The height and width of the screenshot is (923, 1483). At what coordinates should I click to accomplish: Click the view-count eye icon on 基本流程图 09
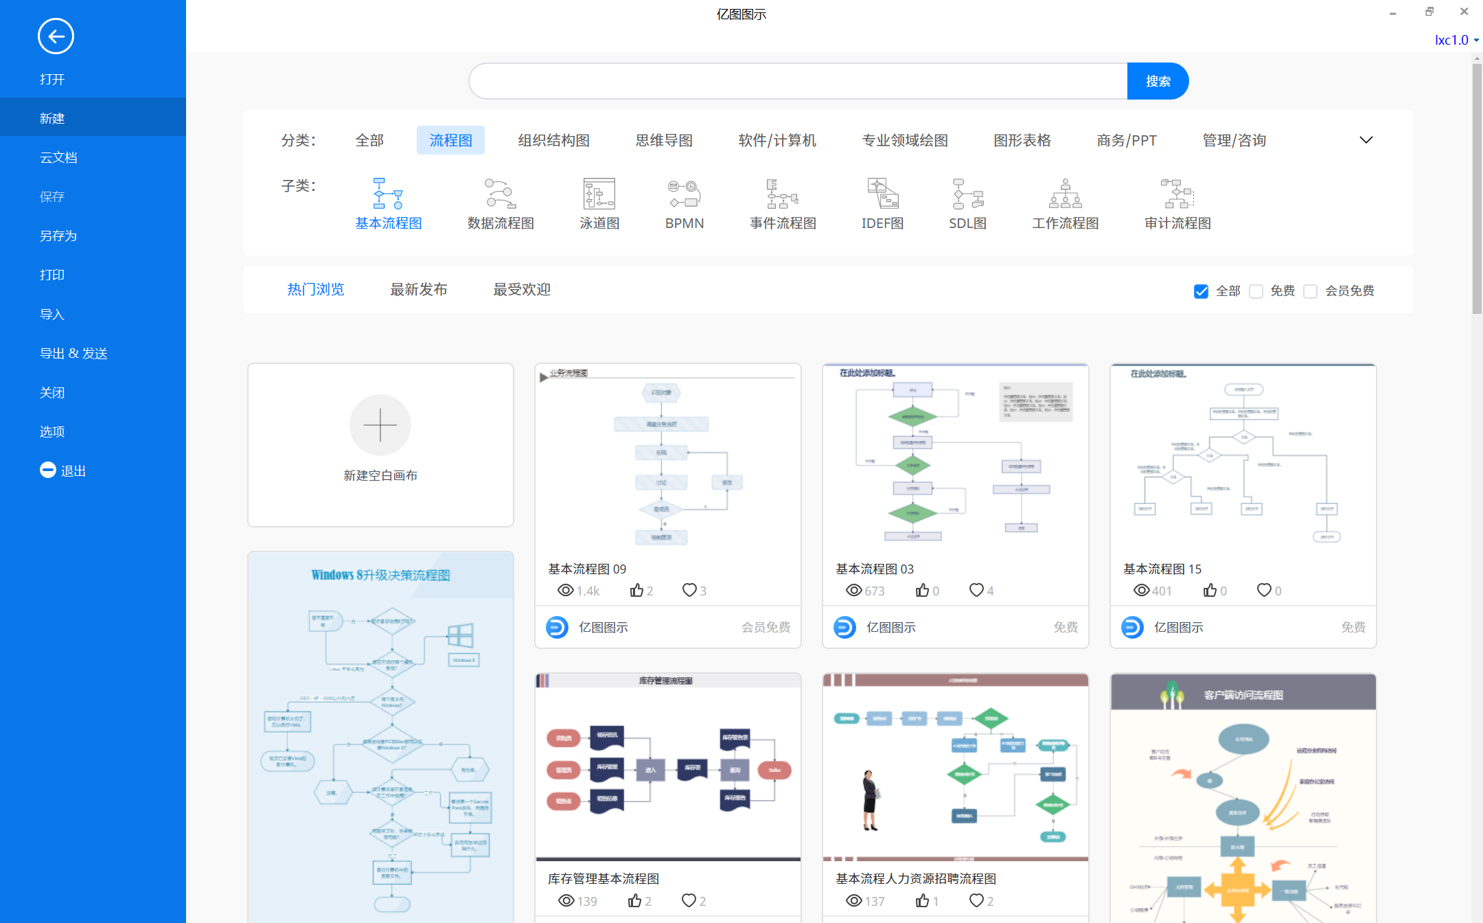click(x=566, y=590)
